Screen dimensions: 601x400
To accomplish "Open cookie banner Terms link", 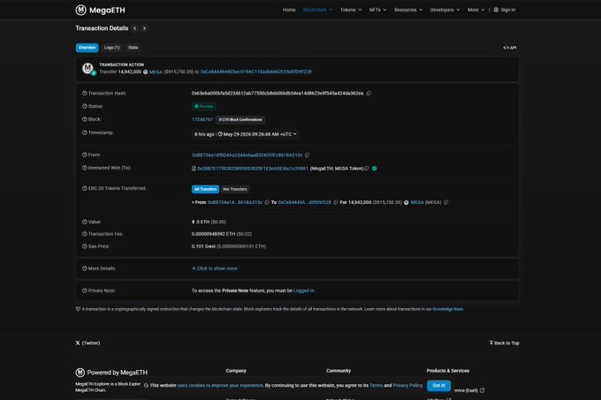I will click(x=376, y=386).
